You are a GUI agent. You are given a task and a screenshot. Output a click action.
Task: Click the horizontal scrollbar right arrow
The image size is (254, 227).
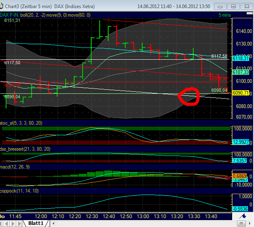tap(250, 224)
